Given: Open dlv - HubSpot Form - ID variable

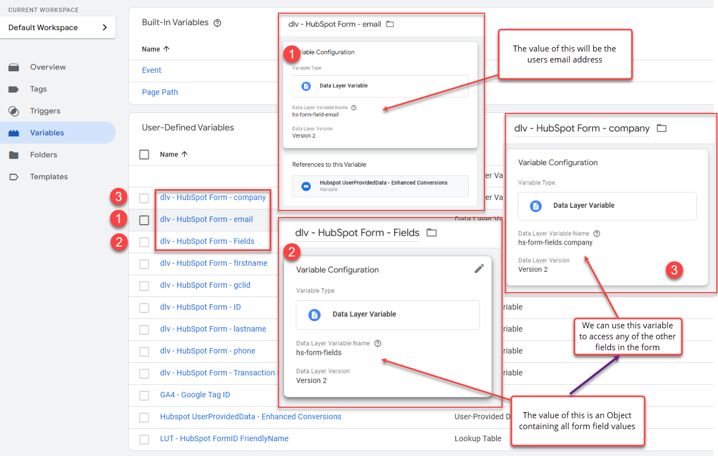Looking at the screenshot, I should (x=200, y=307).
